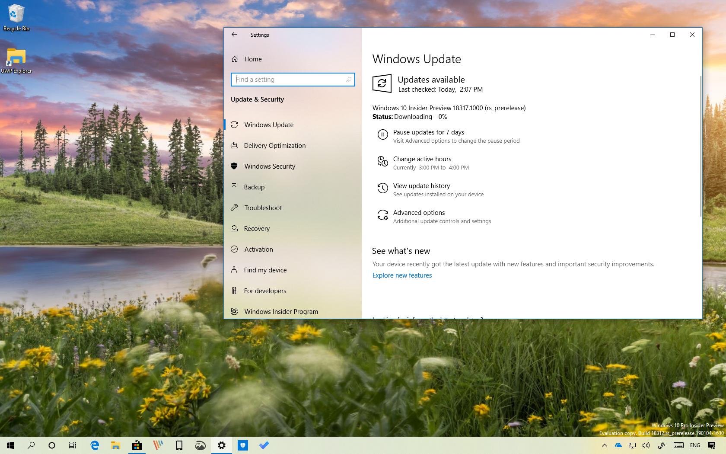Click the 'Status: Downloading - 0%' text
This screenshot has height=454, width=726.
point(410,117)
